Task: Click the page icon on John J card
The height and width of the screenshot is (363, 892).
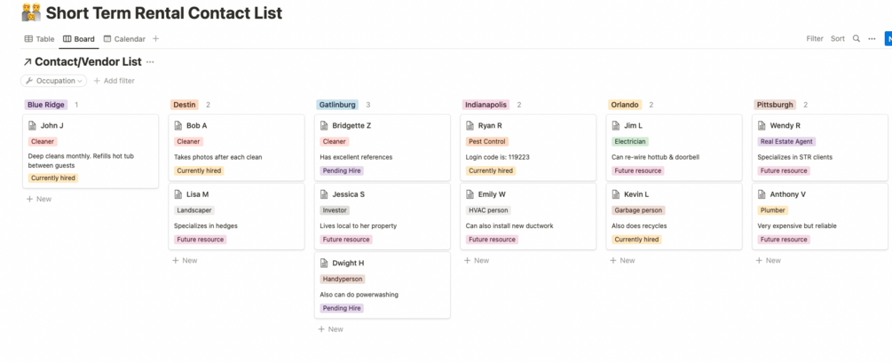Action: pos(32,126)
